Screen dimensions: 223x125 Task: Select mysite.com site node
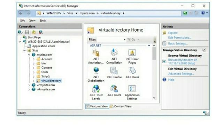pyautogui.click(x=44, y=55)
